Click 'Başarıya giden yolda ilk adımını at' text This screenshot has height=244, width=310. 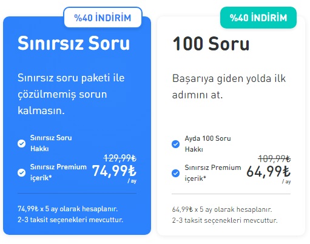coord(229,87)
